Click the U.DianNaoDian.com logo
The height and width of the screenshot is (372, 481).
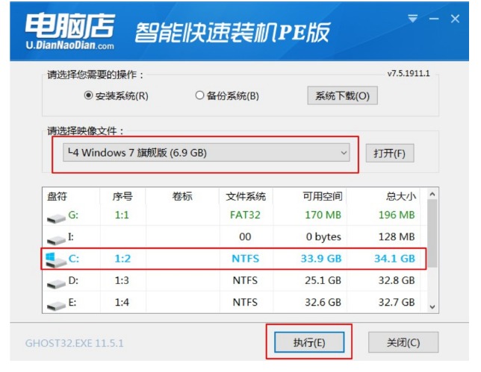70,31
